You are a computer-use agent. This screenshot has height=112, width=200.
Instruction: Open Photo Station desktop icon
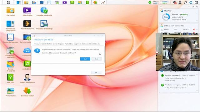click(x=11, y=92)
